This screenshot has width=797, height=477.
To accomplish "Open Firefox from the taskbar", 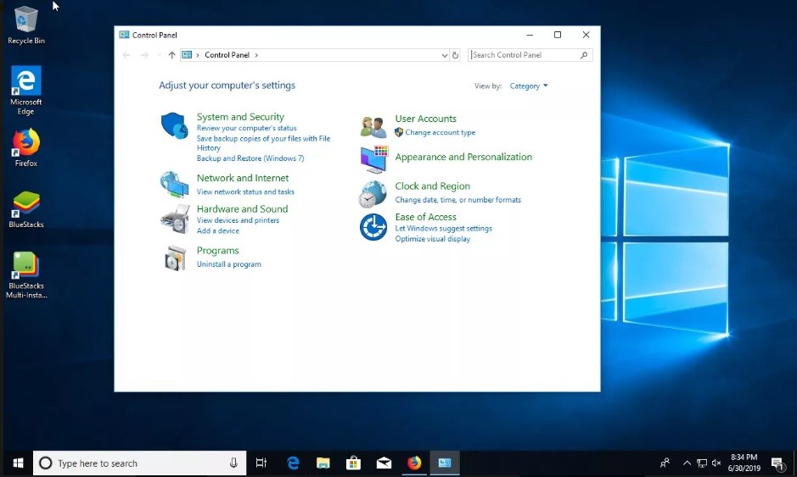I will click(414, 463).
